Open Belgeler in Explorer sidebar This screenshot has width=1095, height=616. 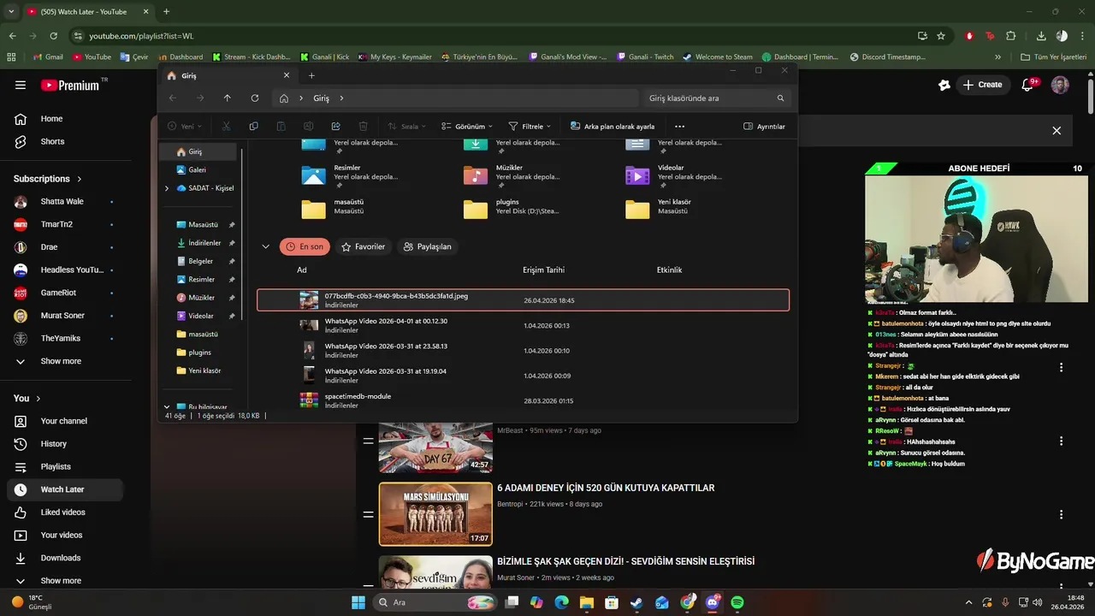201,261
